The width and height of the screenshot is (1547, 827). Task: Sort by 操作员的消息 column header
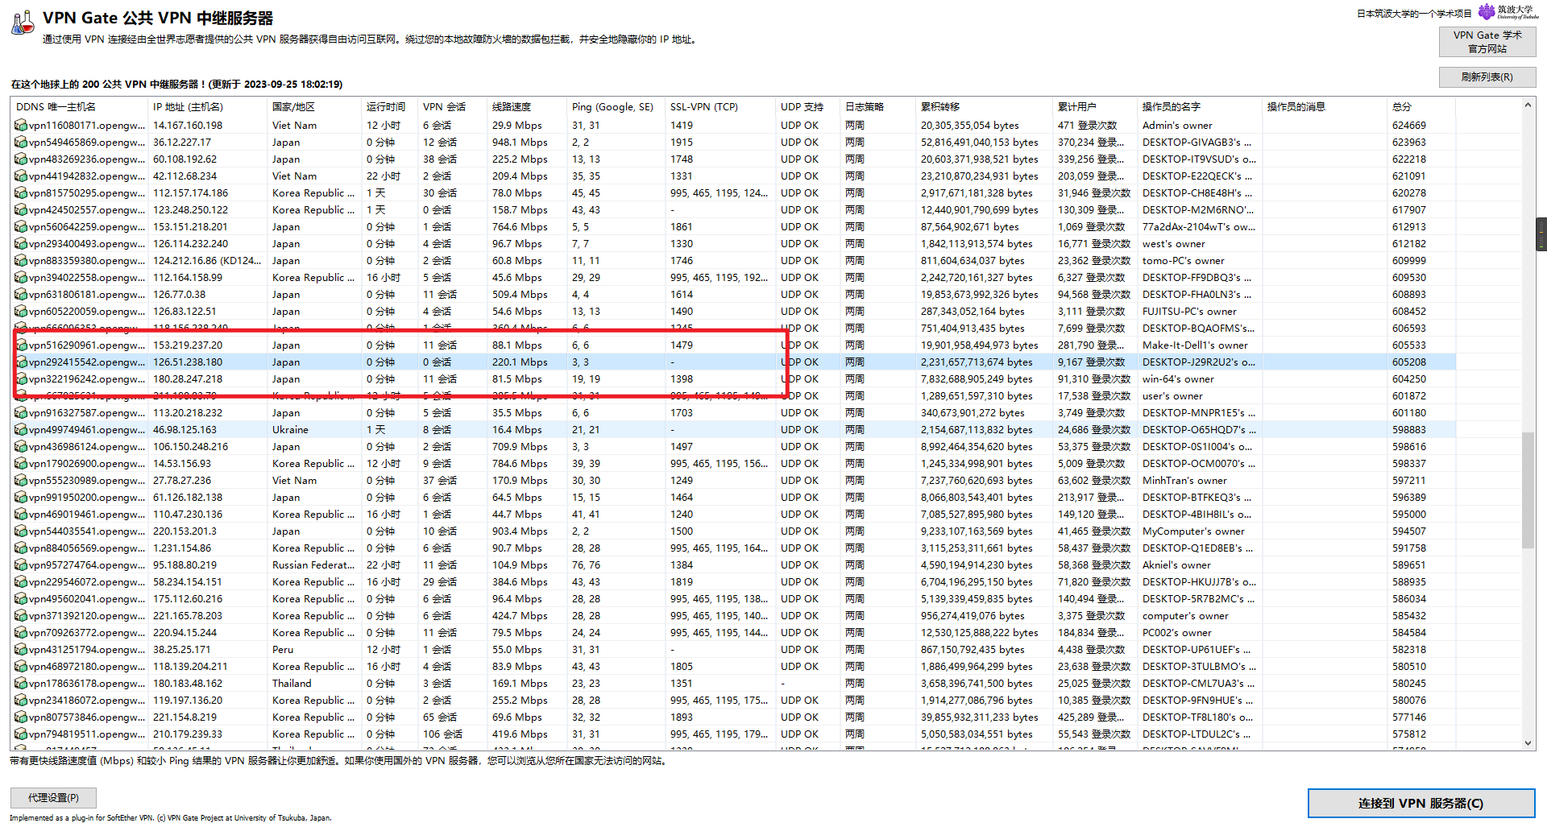(1325, 107)
